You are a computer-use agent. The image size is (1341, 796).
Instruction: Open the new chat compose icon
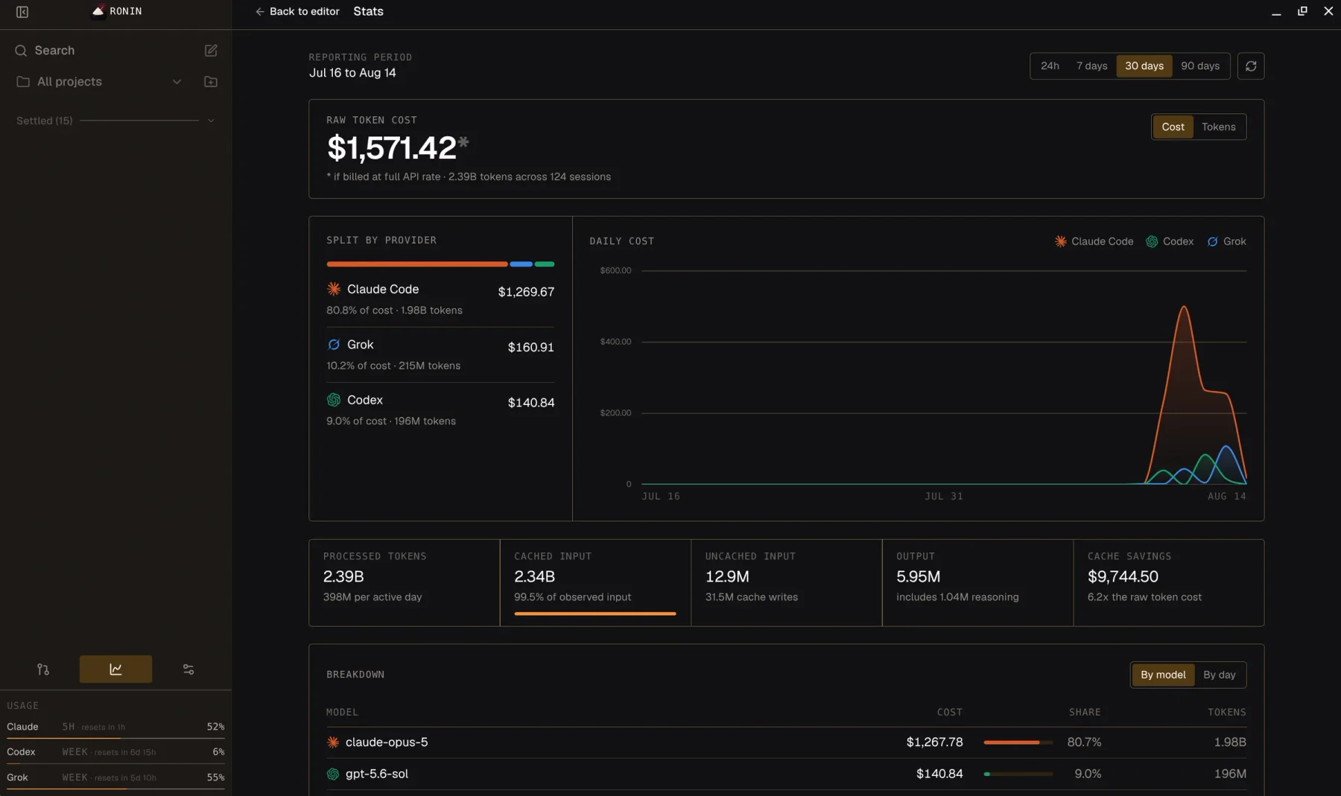[211, 51]
